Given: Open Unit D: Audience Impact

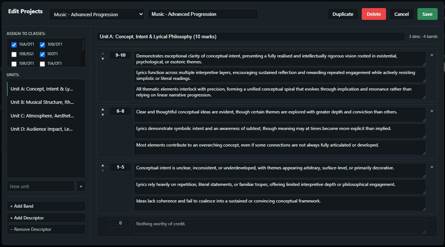Looking at the screenshot, I should coord(42,129).
